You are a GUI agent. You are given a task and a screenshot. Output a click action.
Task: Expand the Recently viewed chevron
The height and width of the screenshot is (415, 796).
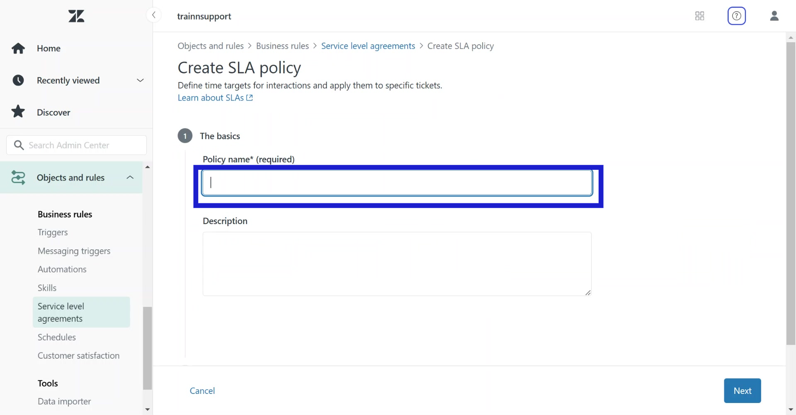pos(140,80)
